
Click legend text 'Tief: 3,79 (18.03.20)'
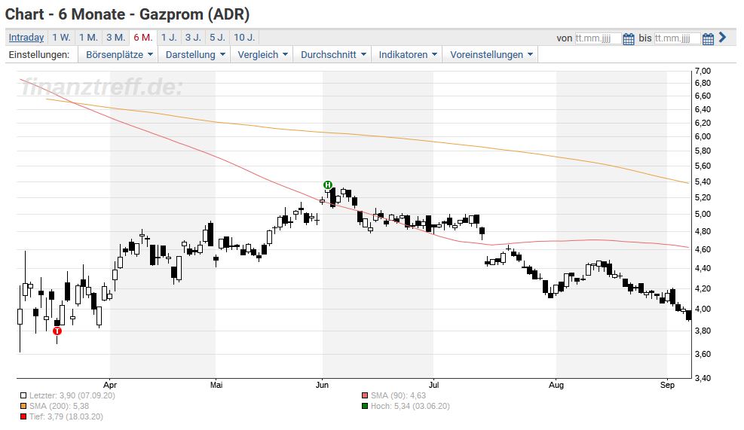click(66, 416)
